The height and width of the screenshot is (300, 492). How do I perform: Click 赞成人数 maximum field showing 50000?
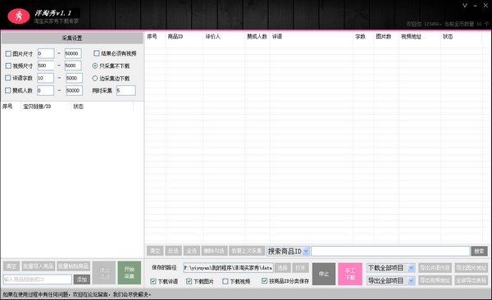tap(74, 90)
